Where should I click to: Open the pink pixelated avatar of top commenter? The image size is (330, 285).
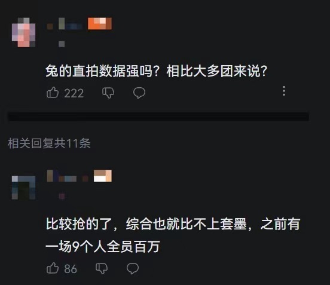[x=23, y=32]
